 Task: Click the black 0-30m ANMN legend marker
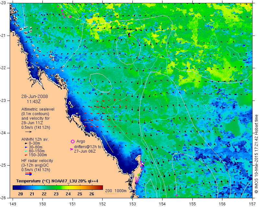coord(26,143)
